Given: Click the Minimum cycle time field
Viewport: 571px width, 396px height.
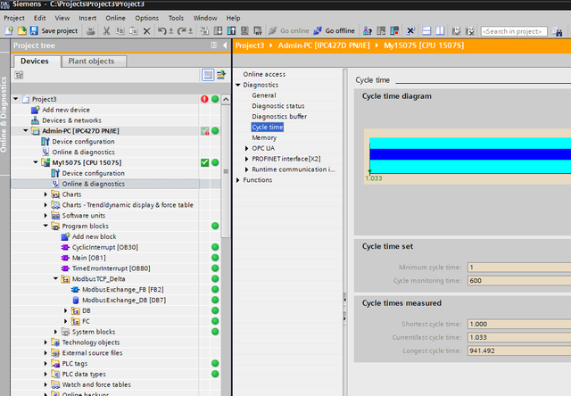Looking at the screenshot, I should point(519,268).
